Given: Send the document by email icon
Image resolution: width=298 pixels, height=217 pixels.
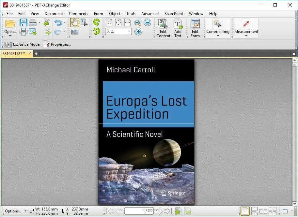Looking at the screenshot, I should click(33, 32).
